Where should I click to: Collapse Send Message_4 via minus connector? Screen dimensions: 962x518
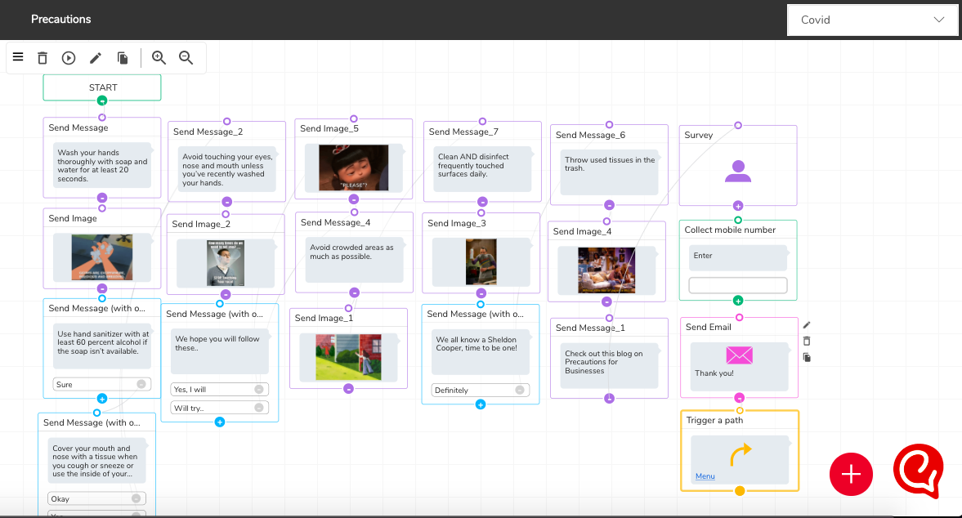355,292
